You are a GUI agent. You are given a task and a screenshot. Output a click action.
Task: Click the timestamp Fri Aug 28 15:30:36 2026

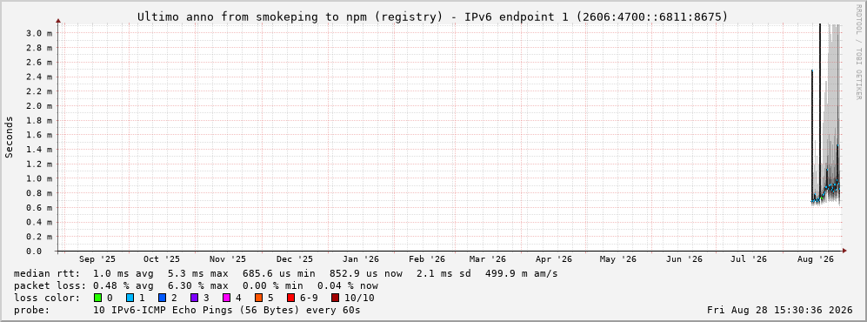pos(780,310)
